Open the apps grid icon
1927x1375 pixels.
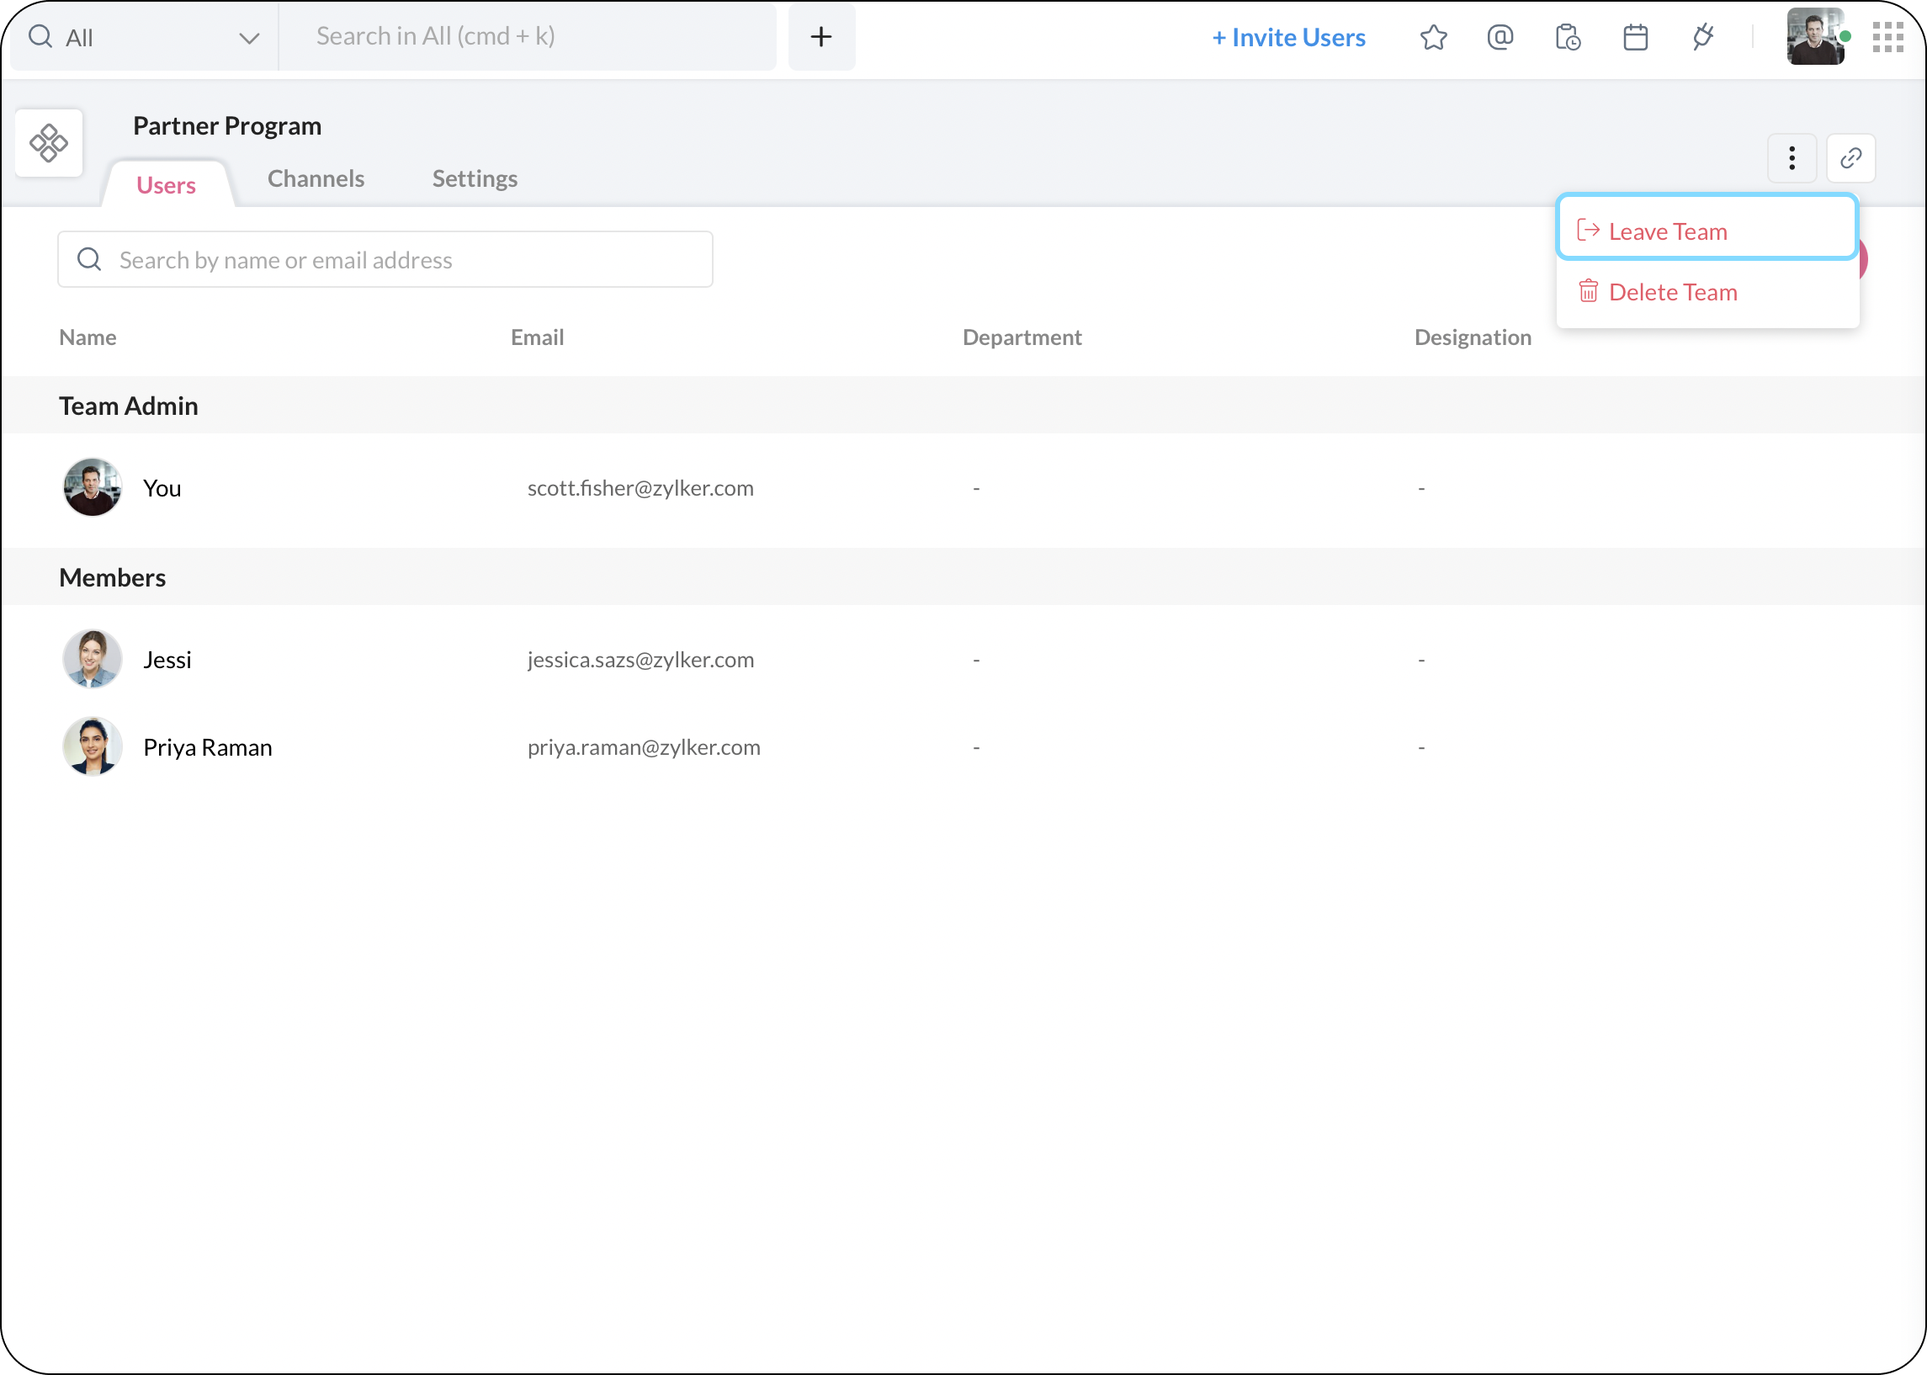pyautogui.click(x=1887, y=37)
